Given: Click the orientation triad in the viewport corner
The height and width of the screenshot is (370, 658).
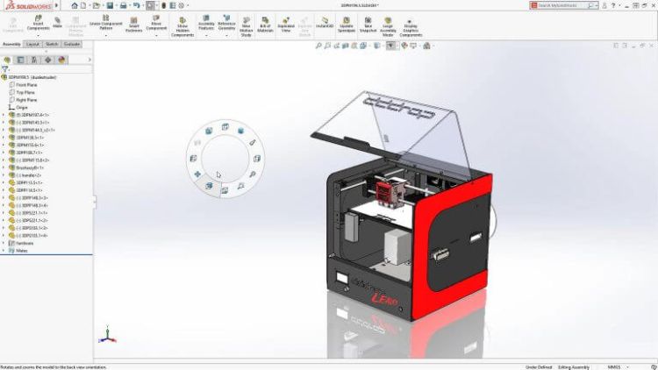Looking at the screenshot, I should [107, 335].
